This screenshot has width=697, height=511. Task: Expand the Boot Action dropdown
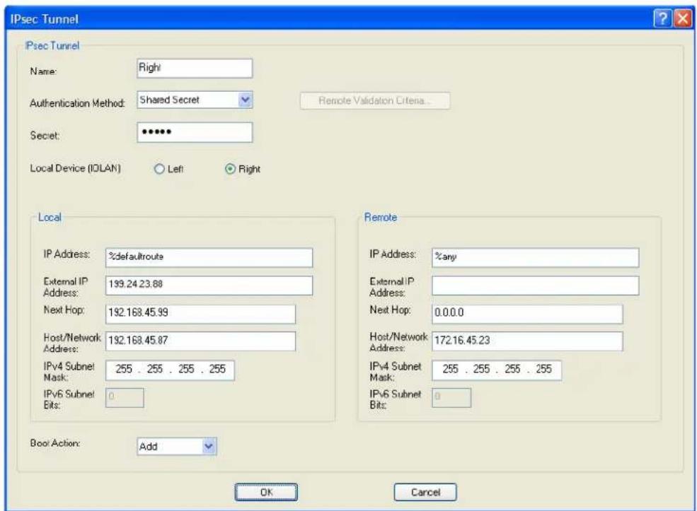click(209, 446)
